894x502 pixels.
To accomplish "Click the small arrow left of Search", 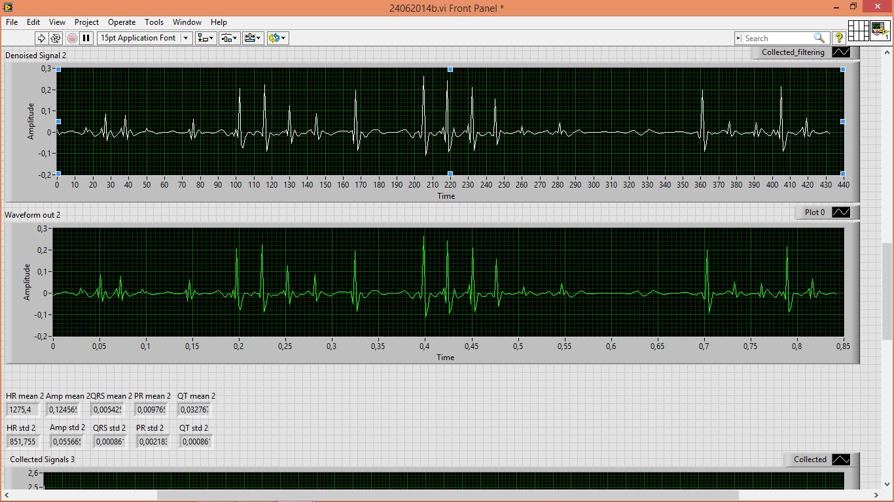I will point(739,39).
